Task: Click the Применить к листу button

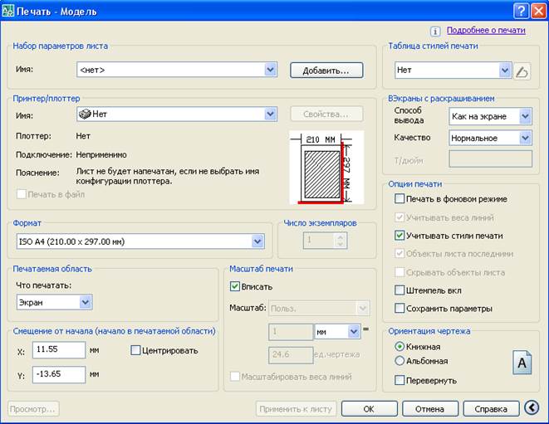Action: pos(296,408)
